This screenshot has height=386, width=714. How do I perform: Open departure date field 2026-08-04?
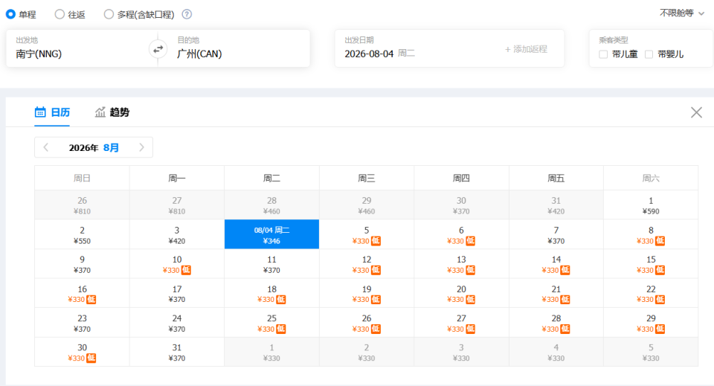click(379, 54)
